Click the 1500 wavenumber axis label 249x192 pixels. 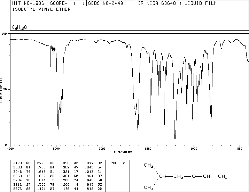(148, 149)
